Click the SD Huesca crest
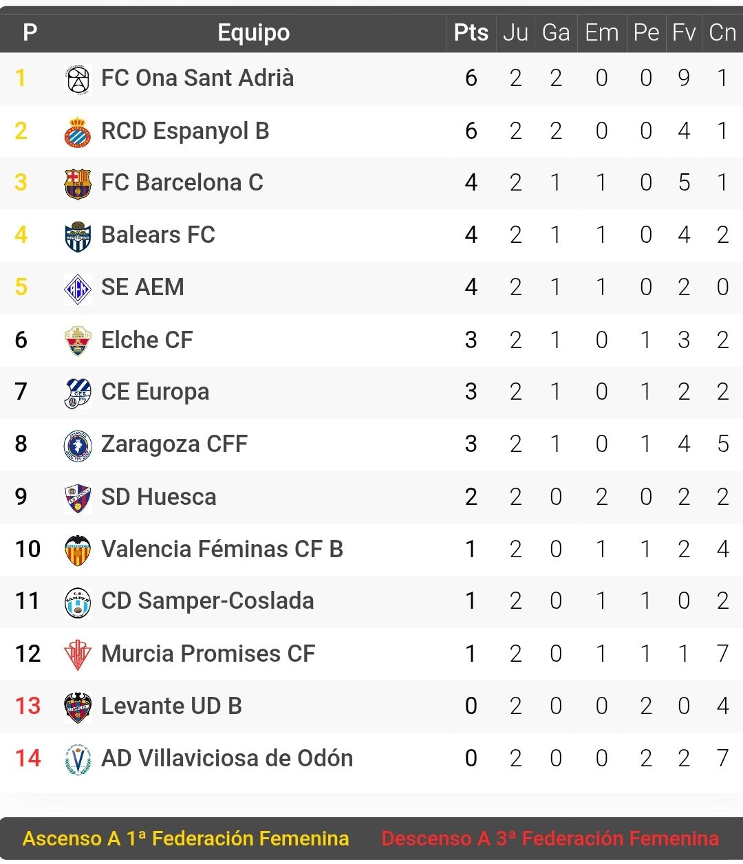The width and height of the screenshot is (743, 864). coord(77,497)
